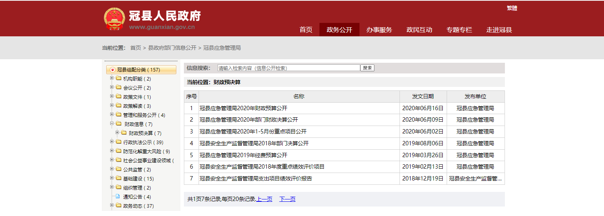
Task: Click 冠县应急管理局 in the breadcrumb
Action: (x=222, y=48)
